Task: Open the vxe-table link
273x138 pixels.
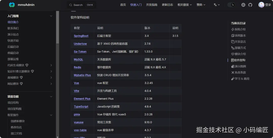Action: pos(80,130)
